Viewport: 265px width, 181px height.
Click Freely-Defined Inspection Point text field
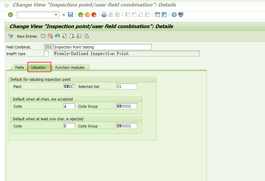127,54
